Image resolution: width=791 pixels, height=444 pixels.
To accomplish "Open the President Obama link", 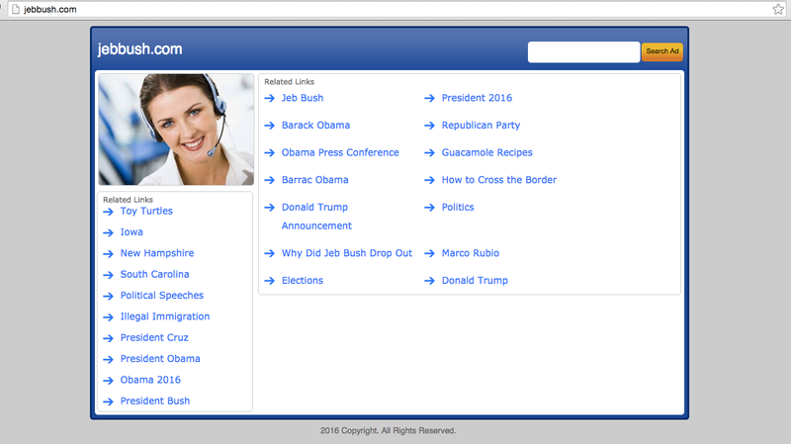I will pos(160,359).
